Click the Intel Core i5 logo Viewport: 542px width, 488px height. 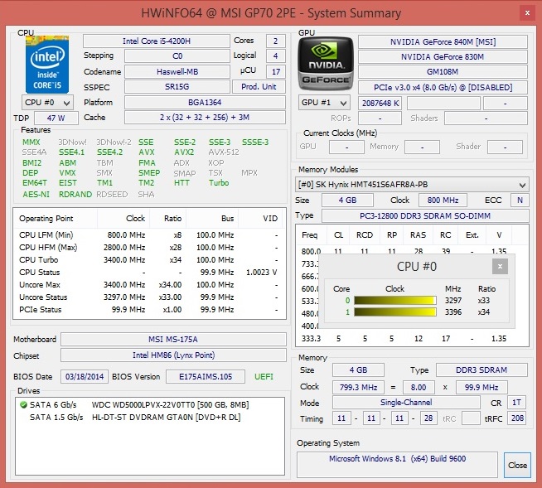coord(47,65)
